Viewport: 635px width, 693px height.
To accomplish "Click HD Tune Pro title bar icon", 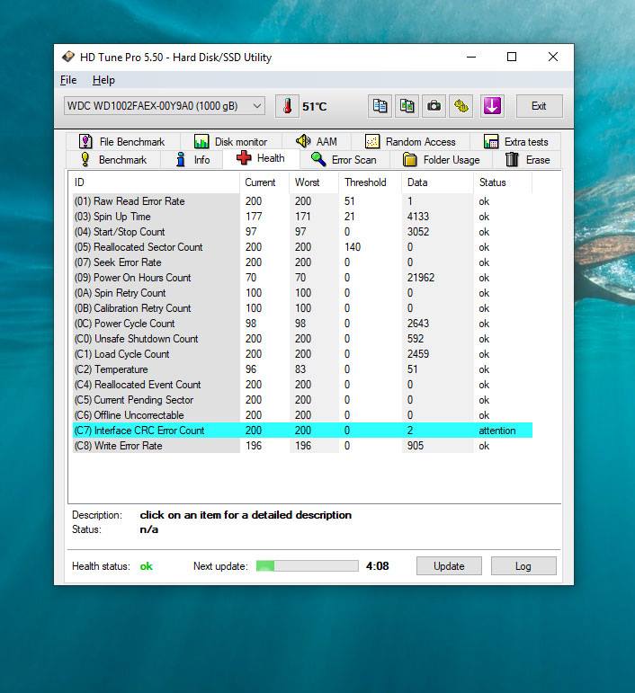I will pos(68,57).
